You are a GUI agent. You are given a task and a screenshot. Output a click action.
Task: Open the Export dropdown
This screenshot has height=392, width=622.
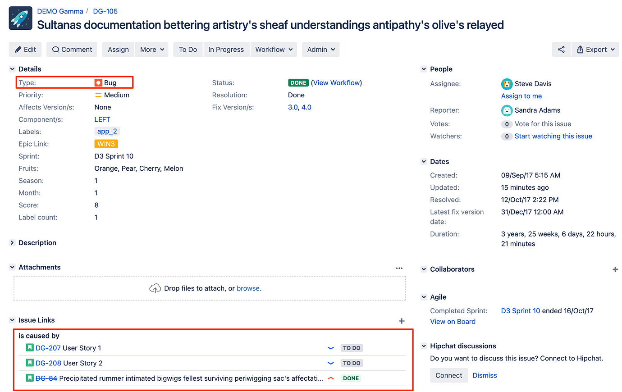pyautogui.click(x=595, y=50)
